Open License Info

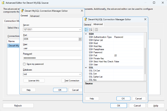(34, 81)
